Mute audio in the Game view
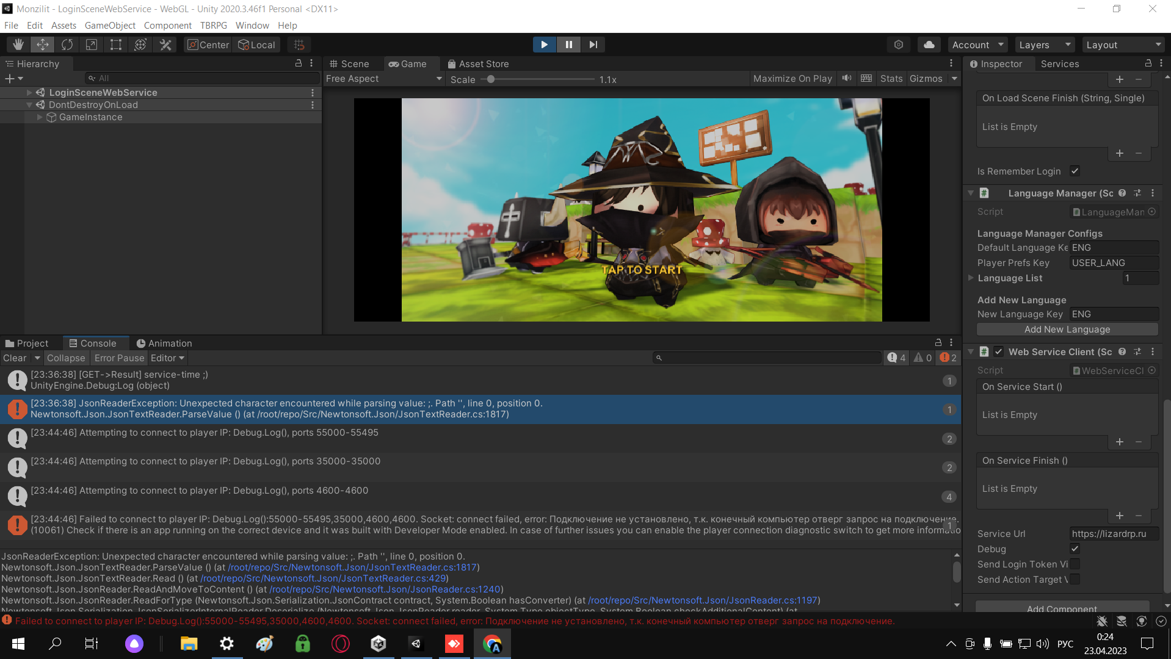1171x659 pixels. pos(846,78)
